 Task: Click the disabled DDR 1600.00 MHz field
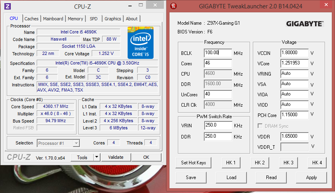(x=218, y=84)
